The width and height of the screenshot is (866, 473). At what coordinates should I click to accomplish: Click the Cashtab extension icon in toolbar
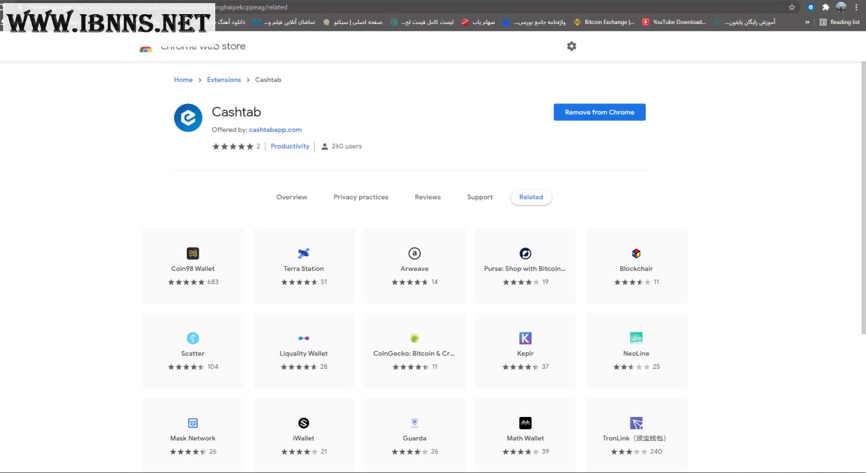(811, 7)
